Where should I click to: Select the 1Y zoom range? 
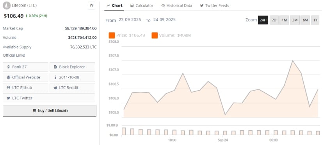tap(315, 20)
